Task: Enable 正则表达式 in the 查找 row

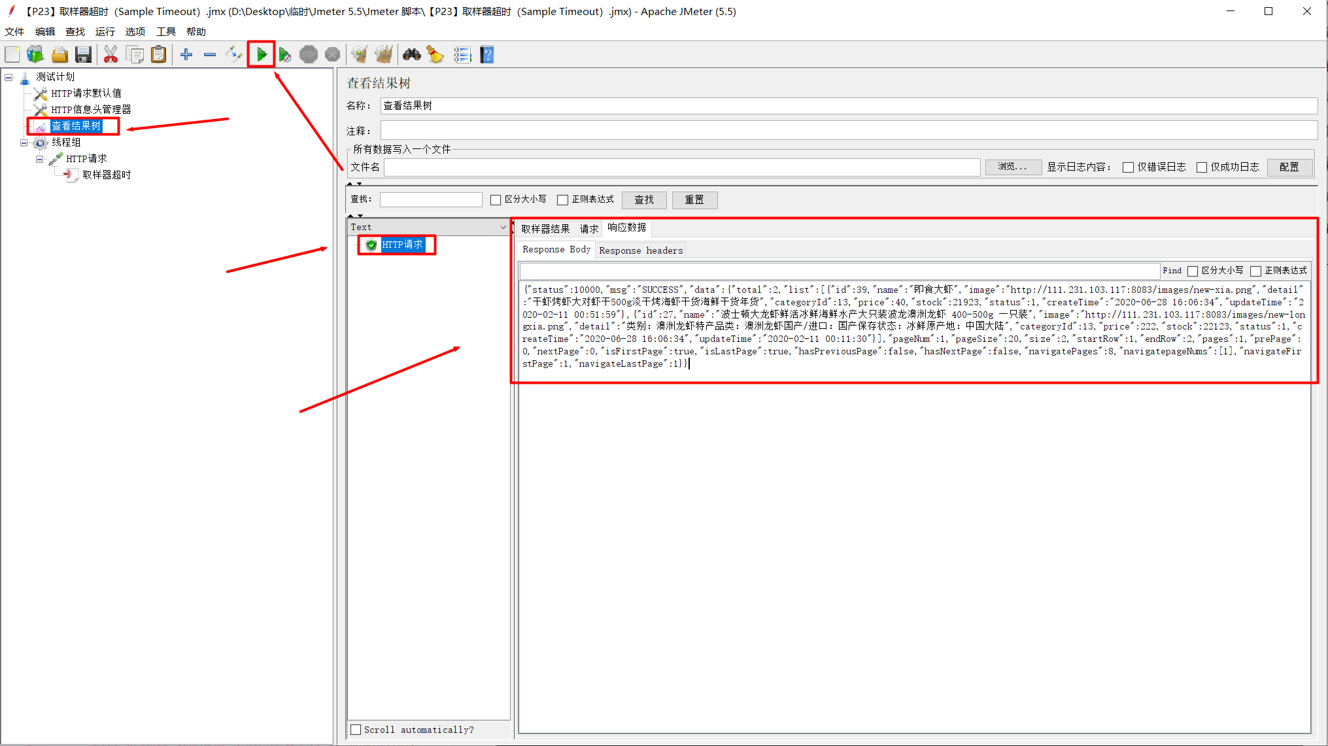Action: coord(562,200)
